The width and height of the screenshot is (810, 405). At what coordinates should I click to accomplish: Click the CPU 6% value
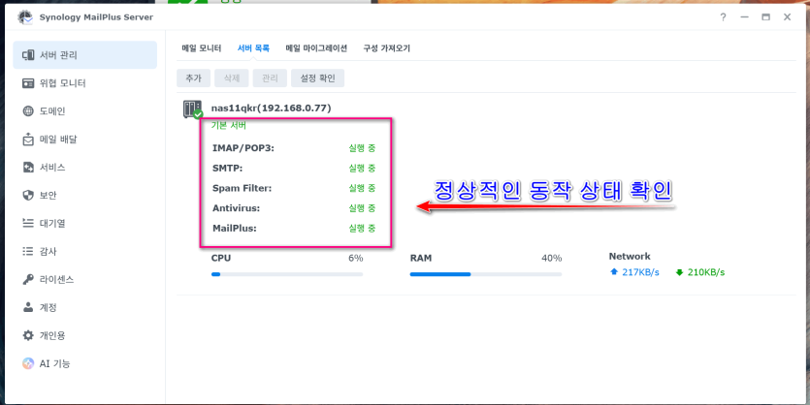(355, 258)
